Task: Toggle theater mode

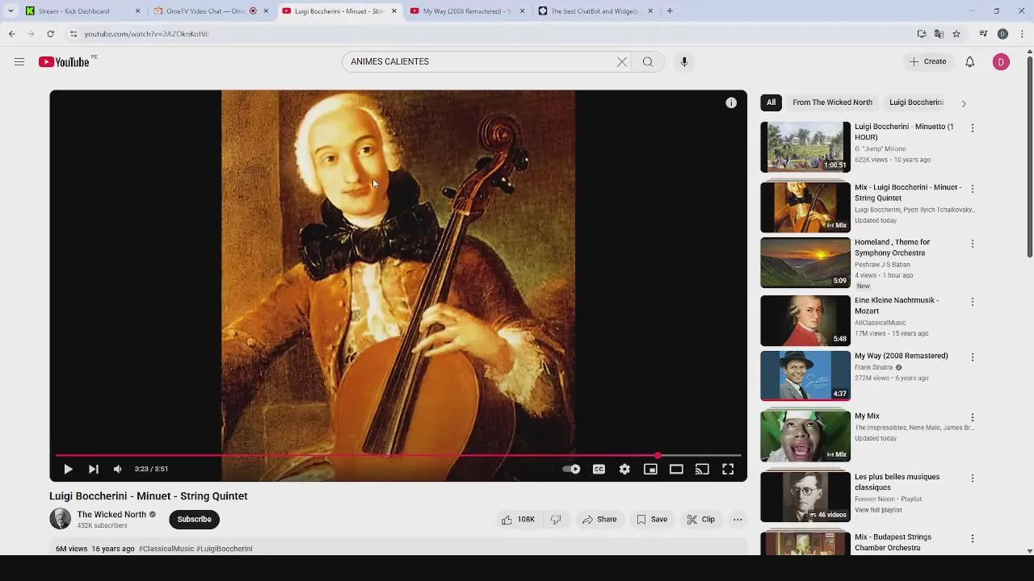Action: click(676, 469)
